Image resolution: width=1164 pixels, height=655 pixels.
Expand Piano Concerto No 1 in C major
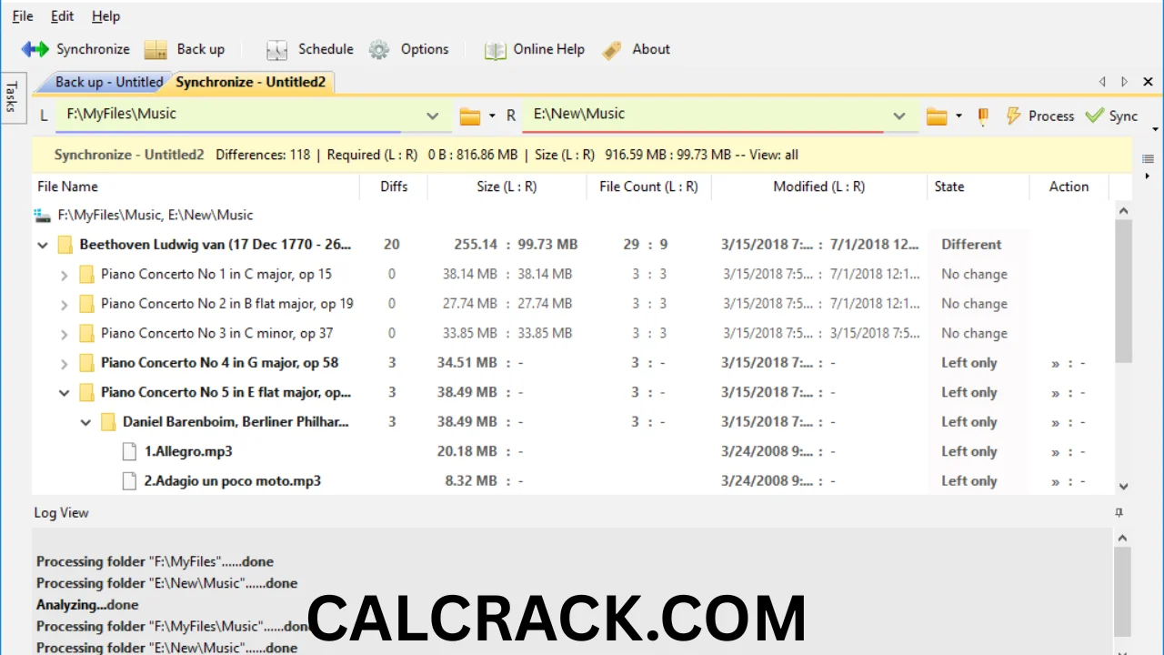pyautogui.click(x=64, y=275)
